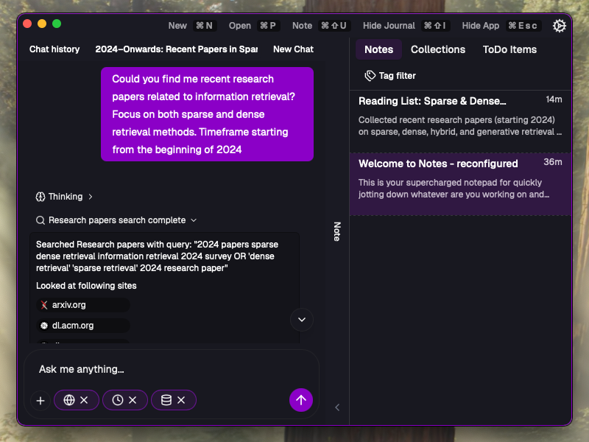Click the arxiv.org favicon
The width and height of the screenshot is (589, 442).
tap(44, 305)
